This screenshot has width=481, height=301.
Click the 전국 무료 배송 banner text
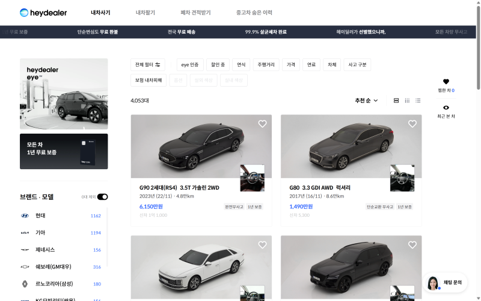(182, 32)
